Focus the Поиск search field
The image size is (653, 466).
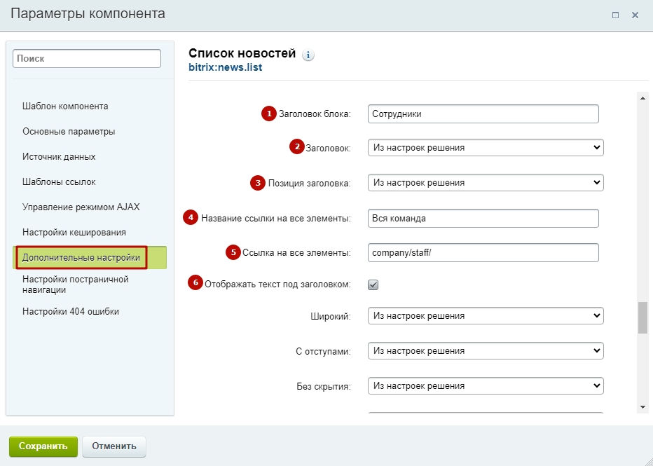pos(87,58)
